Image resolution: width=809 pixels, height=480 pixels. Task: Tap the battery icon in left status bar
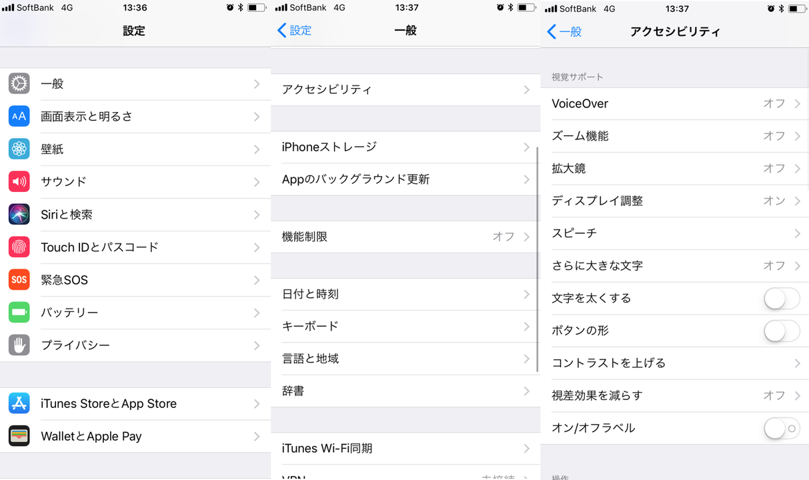coord(257,7)
